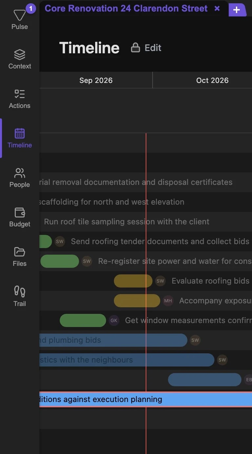Click 'Send roofing tender documents and collect bids' label

point(160,241)
